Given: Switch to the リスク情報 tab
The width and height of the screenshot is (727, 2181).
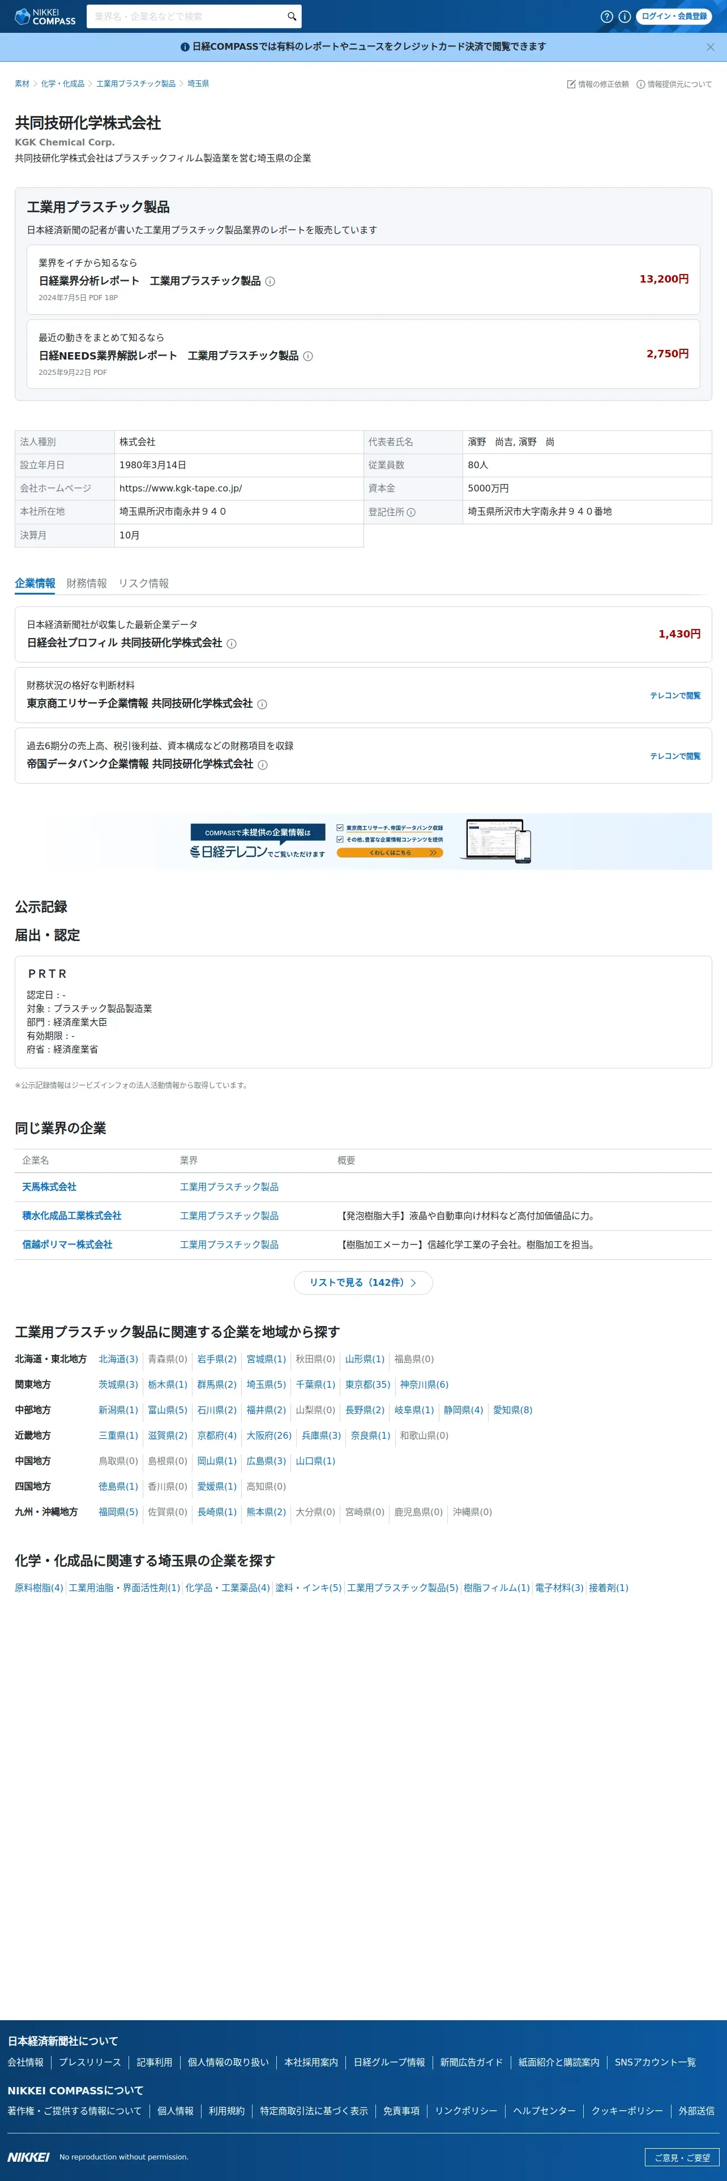Looking at the screenshot, I should [x=144, y=583].
